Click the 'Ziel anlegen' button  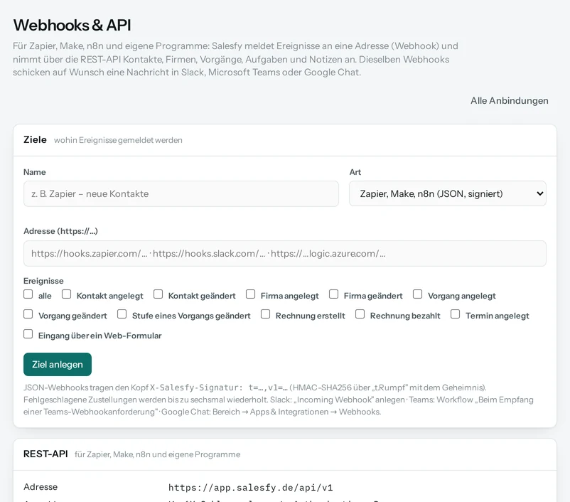tap(58, 364)
